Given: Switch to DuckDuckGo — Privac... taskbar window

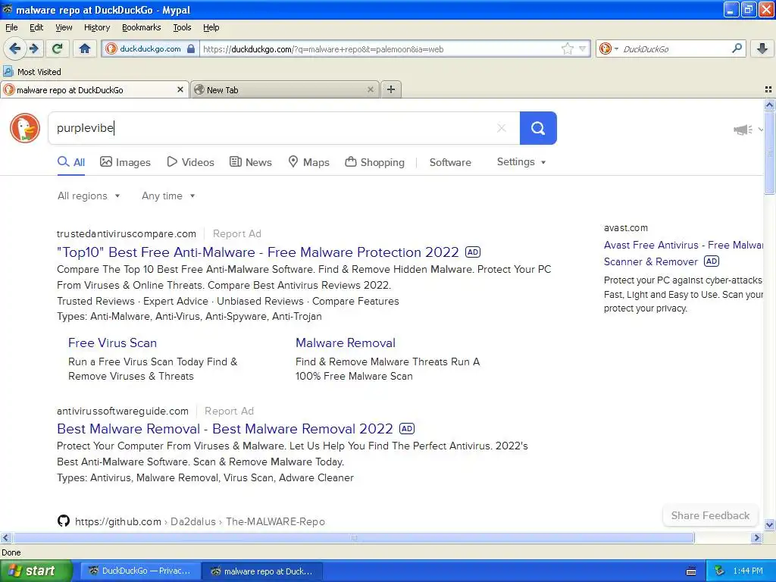Looking at the screenshot, I should [140, 571].
